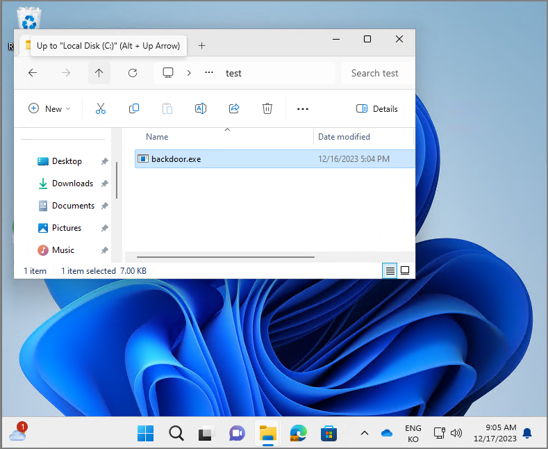Viewport: 548px width, 449px height.
Task: Click the This PC monitor icon in address bar
Action: 168,73
